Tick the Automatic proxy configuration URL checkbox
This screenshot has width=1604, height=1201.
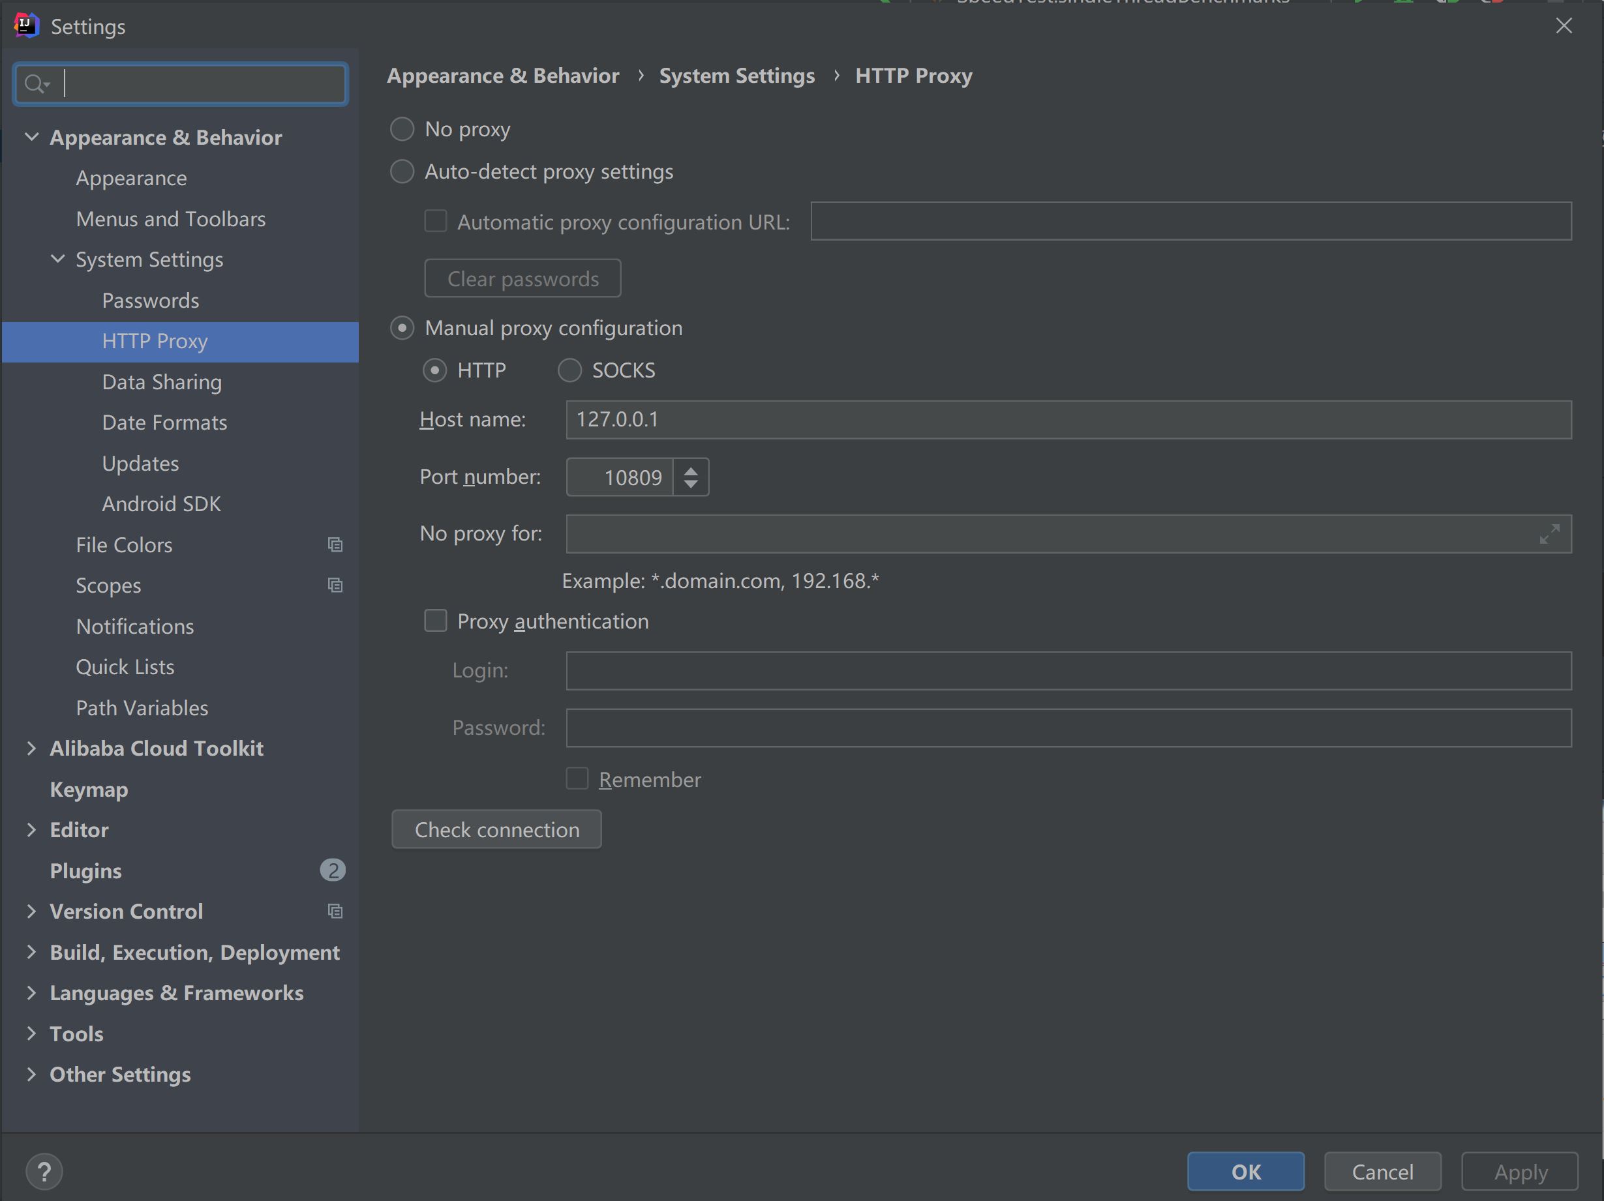point(435,221)
